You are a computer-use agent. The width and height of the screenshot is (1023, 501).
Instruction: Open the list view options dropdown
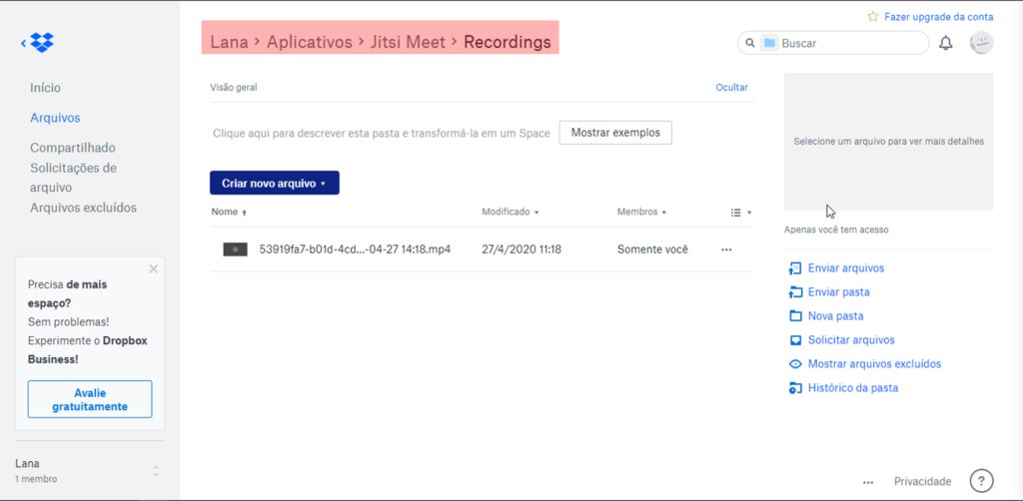coord(740,213)
